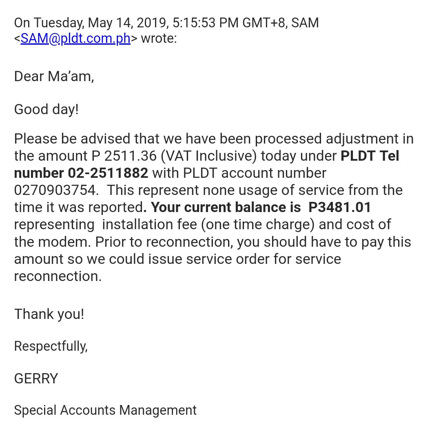
Task: Click the bold balance amount P3481.01
Action: coord(339,207)
